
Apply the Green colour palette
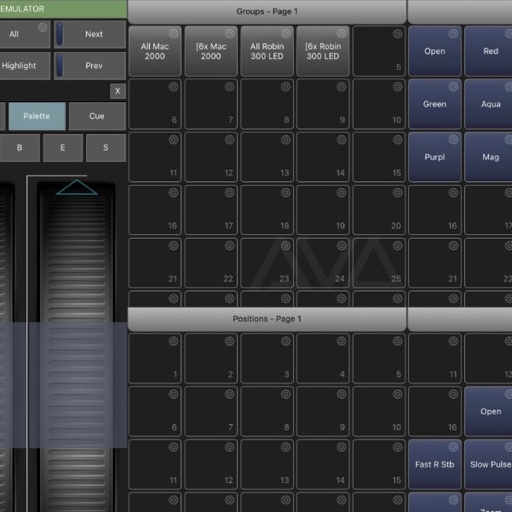434,104
